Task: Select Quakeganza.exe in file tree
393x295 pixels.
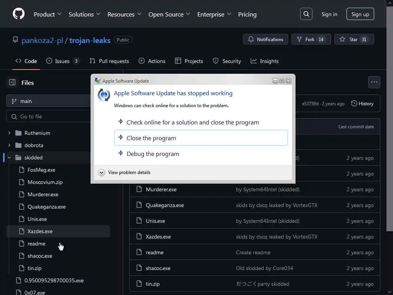Action: click(x=46, y=207)
